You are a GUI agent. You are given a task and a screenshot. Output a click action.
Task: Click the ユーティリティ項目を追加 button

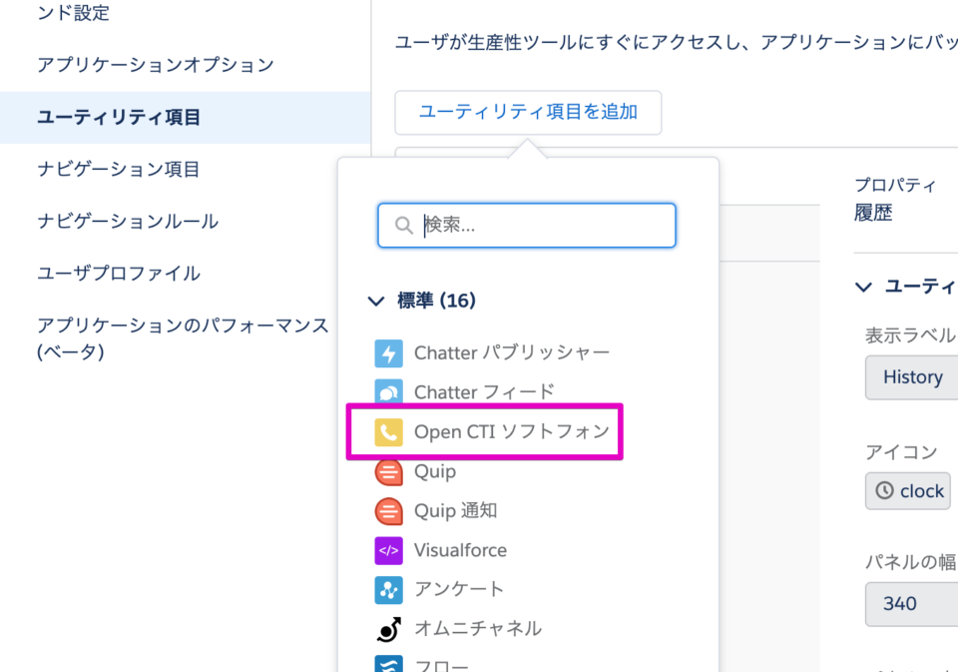point(528,113)
